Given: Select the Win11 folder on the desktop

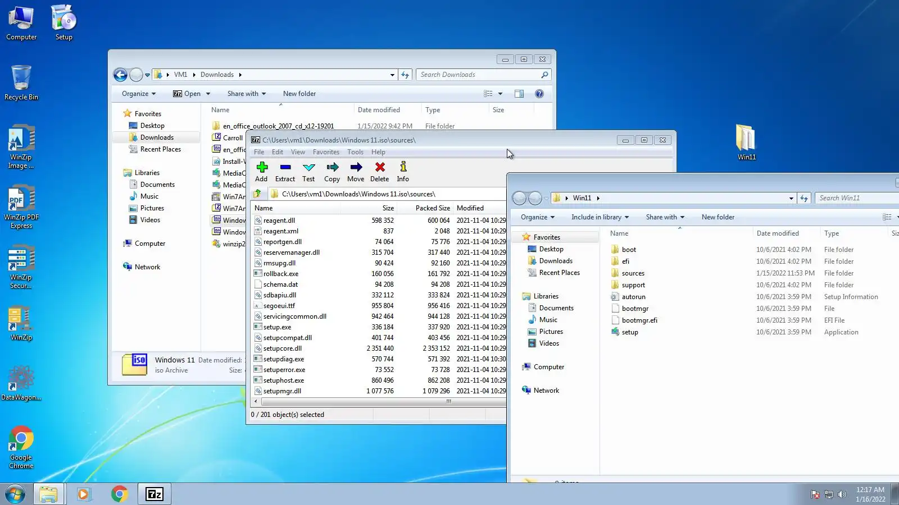Looking at the screenshot, I should (x=747, y=143).
